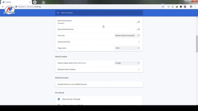The width and height of the screenshot is (198, 111).
Task: Open the M extension icon
Action: (185, 7)
